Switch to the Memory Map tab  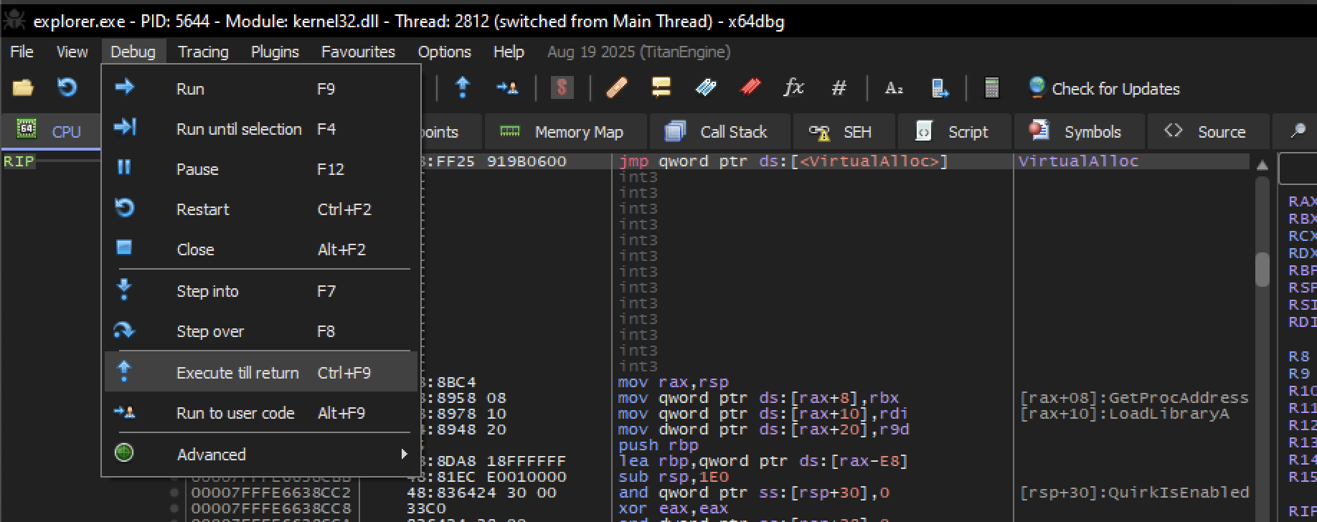[x=565, y=132]
